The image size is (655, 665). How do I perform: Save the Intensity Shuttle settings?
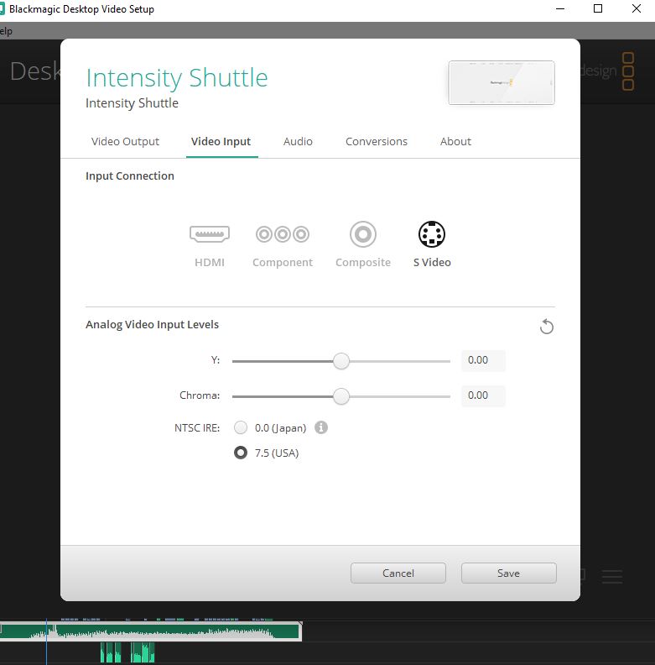tap(509, 573)
